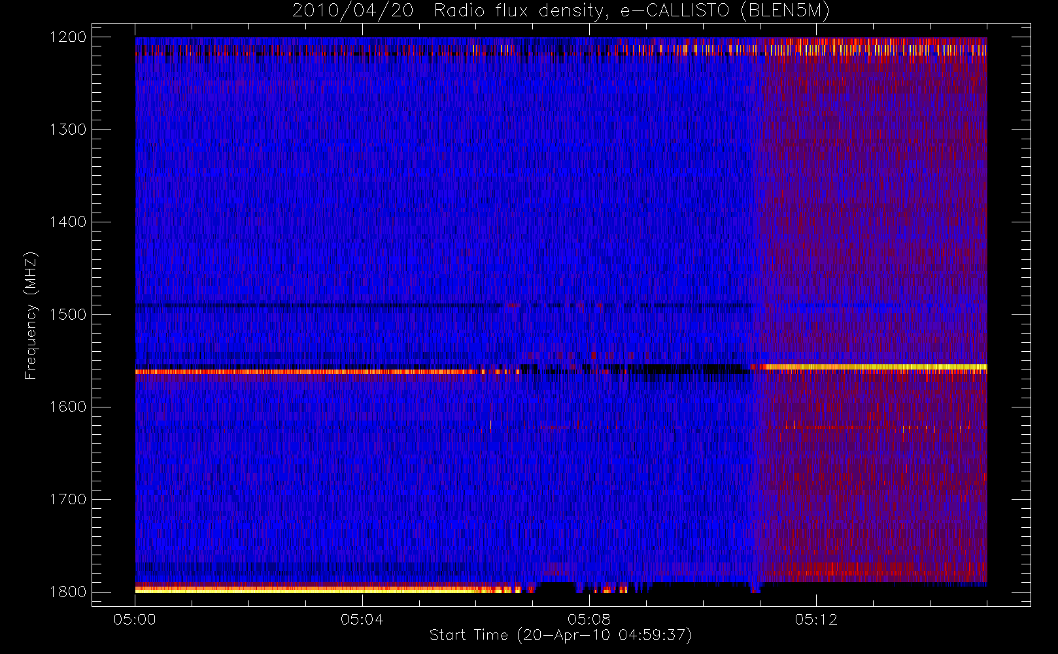This screenshot has width=1058, height=654.
Task: Select the 1800 frequency axis label
Action: coord(68,592)
